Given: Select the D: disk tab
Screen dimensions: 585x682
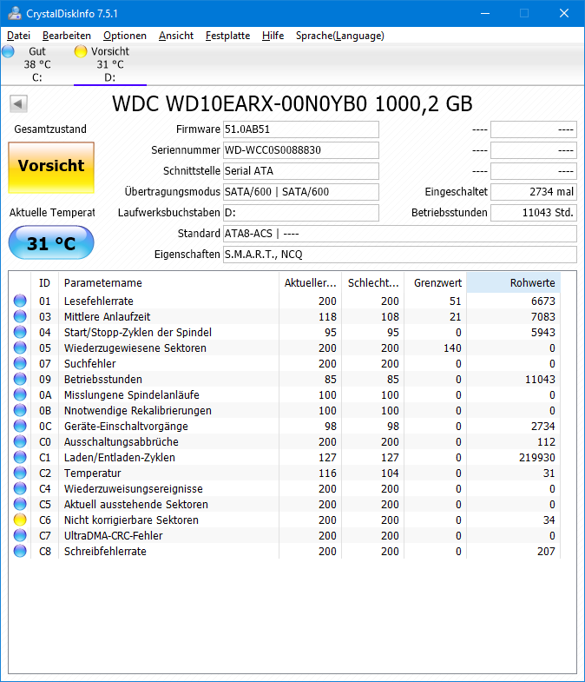Looking at the screenshot, I should pyautogui.click(x=110, y=64).
